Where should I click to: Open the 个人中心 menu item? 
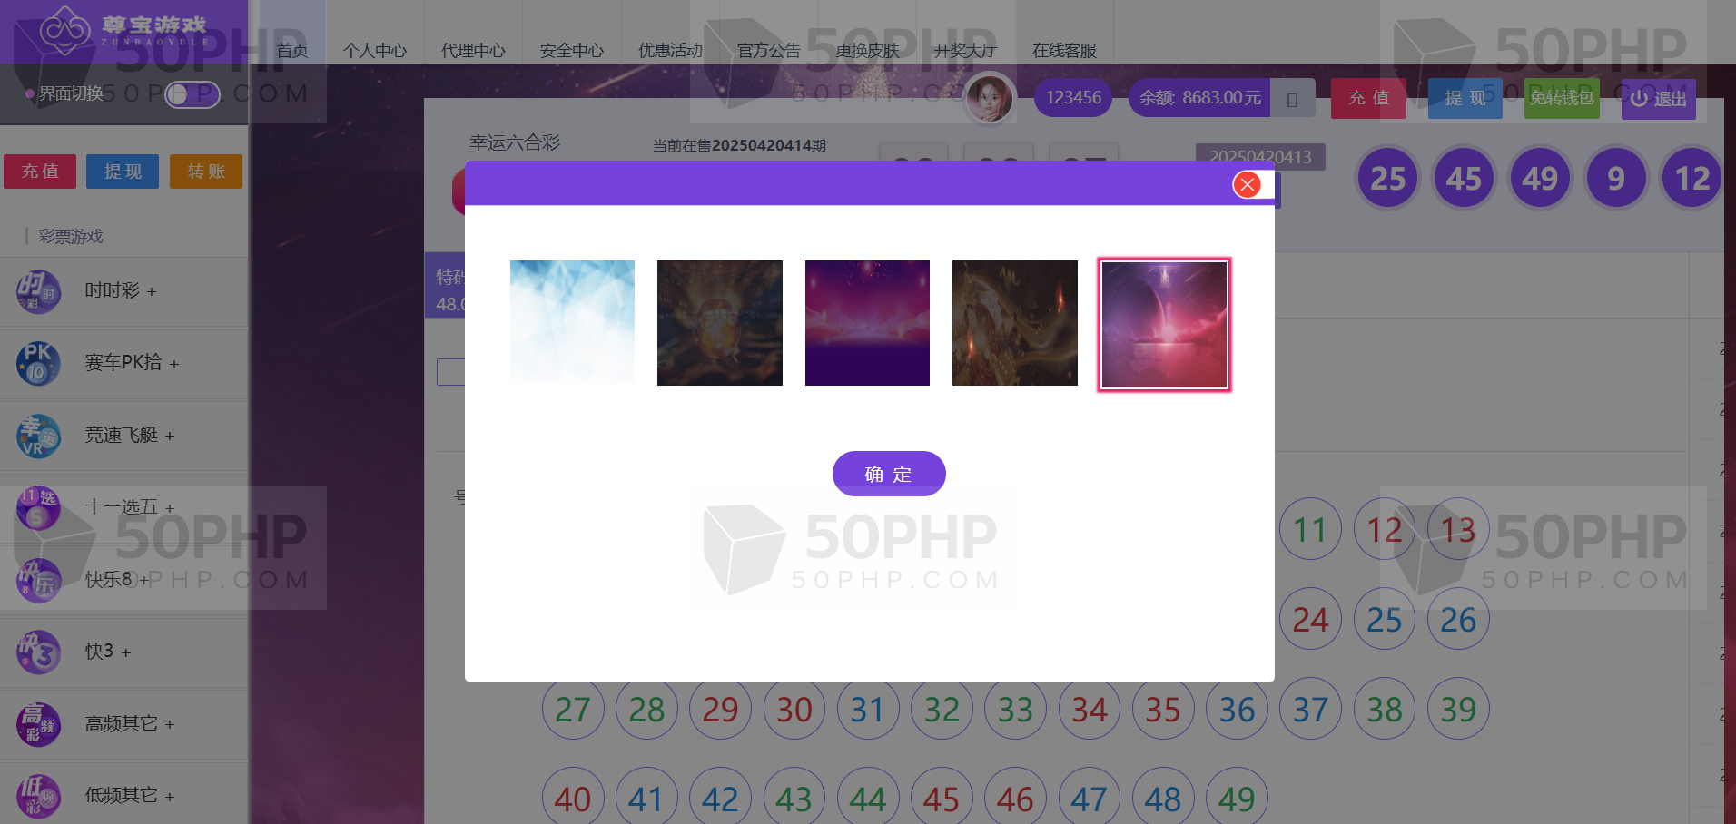(x=375, y=51)
